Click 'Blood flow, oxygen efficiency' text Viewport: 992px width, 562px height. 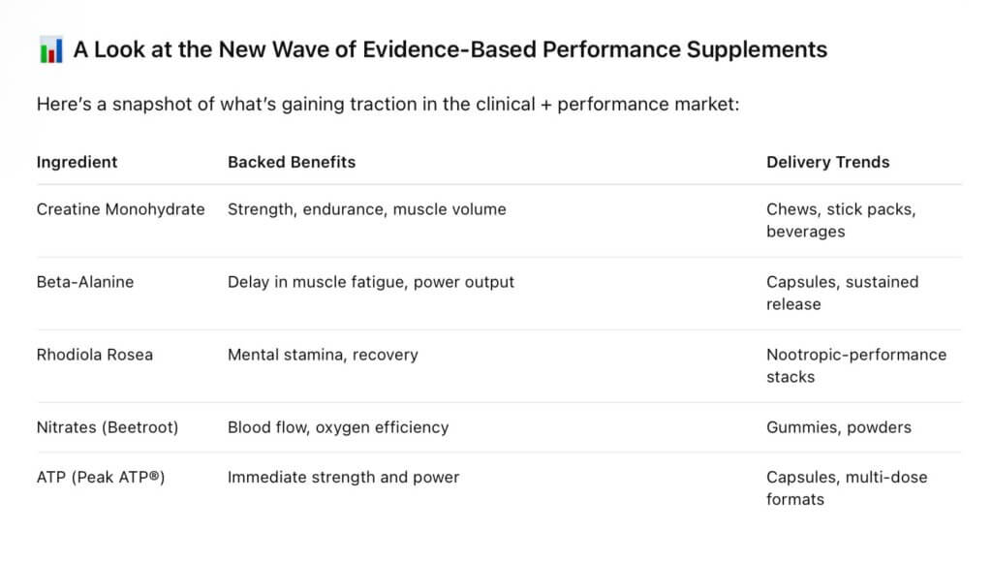tap(338, 427)
